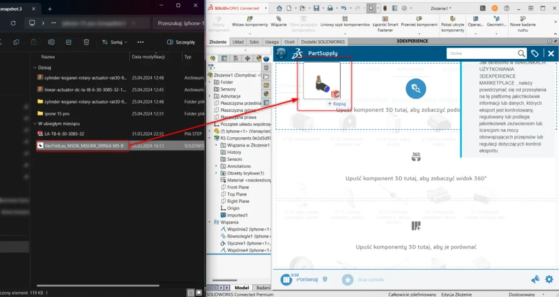
Task: Click the New document icon in SolidWorks
Action: coord(289,8)
